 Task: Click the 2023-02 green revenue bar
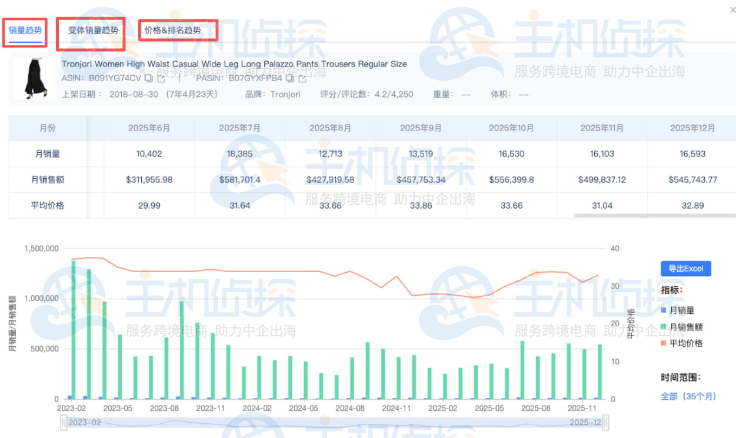[x=74, y=329]
